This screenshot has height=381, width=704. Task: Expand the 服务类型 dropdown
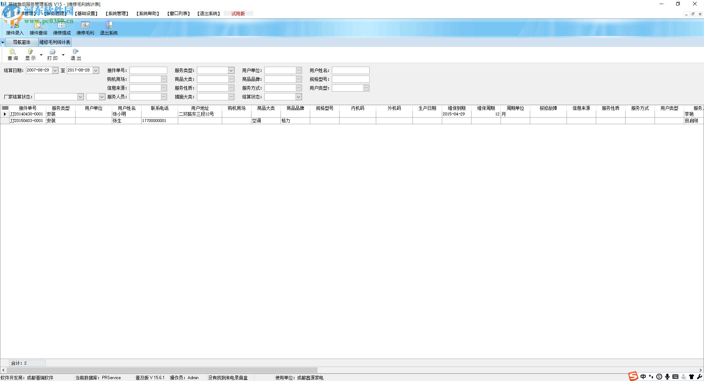(231, 70)
